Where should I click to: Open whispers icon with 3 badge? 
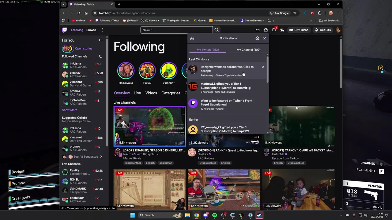[x=274, y=30]
